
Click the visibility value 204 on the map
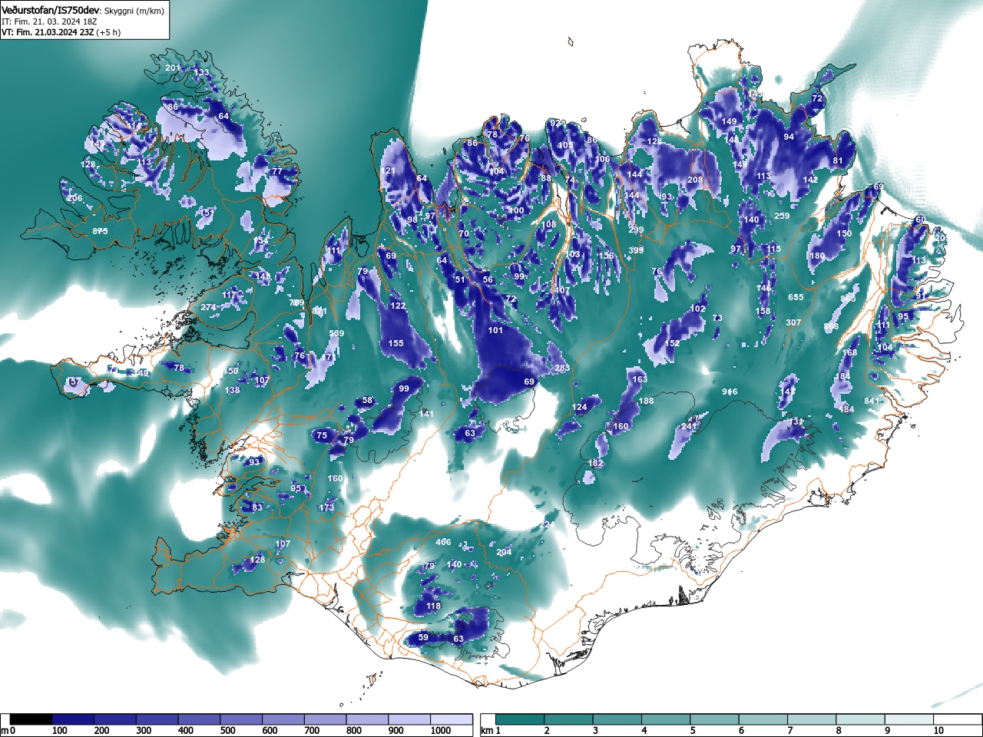pos(504,552)
